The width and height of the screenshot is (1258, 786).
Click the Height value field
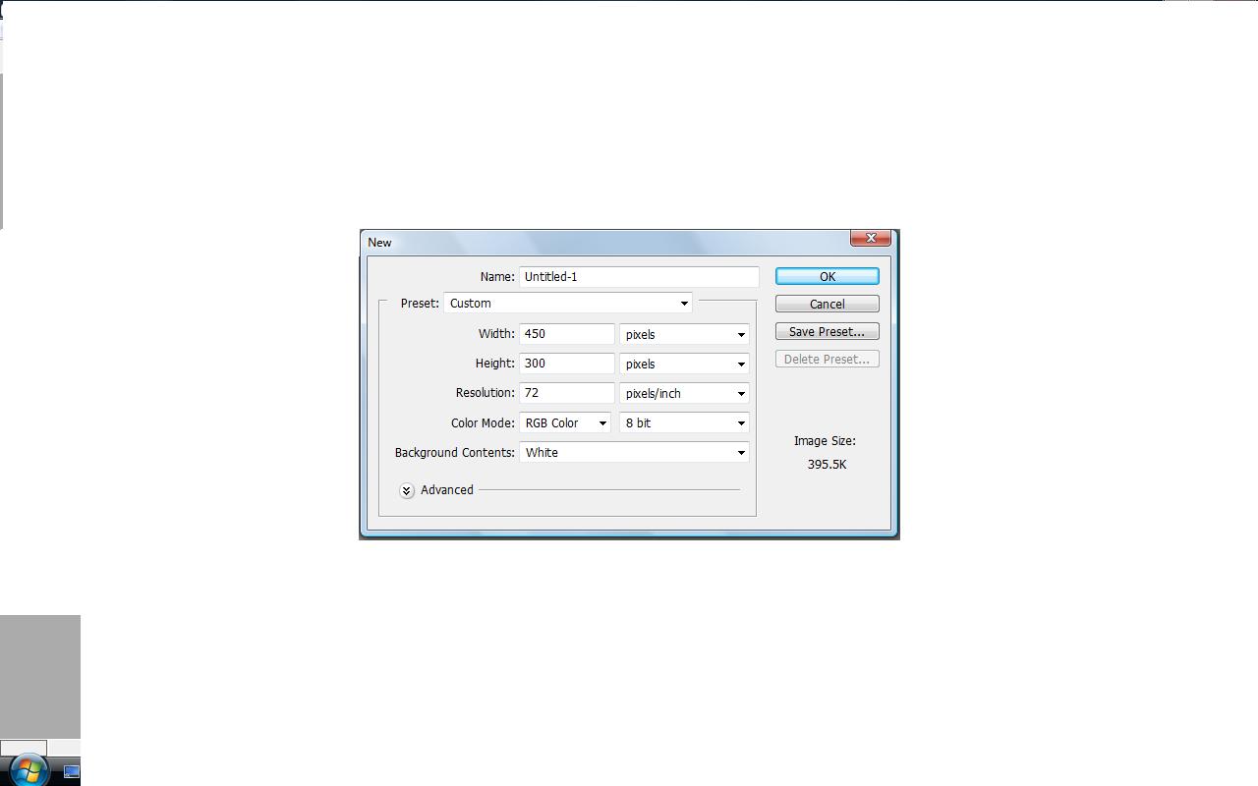566,364
